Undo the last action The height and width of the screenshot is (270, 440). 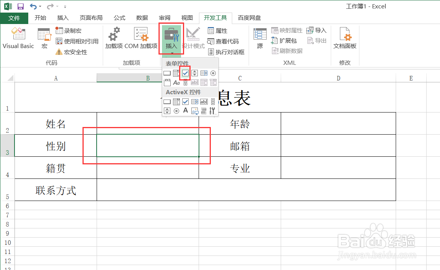click(x=33, y=6)
